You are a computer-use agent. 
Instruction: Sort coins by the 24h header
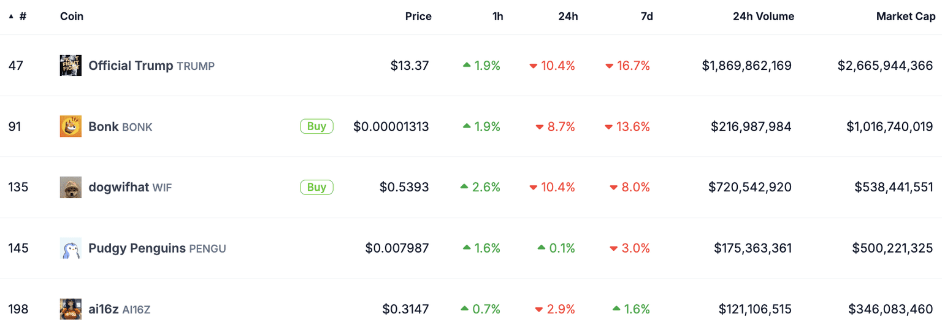click(x=568, y=17)
